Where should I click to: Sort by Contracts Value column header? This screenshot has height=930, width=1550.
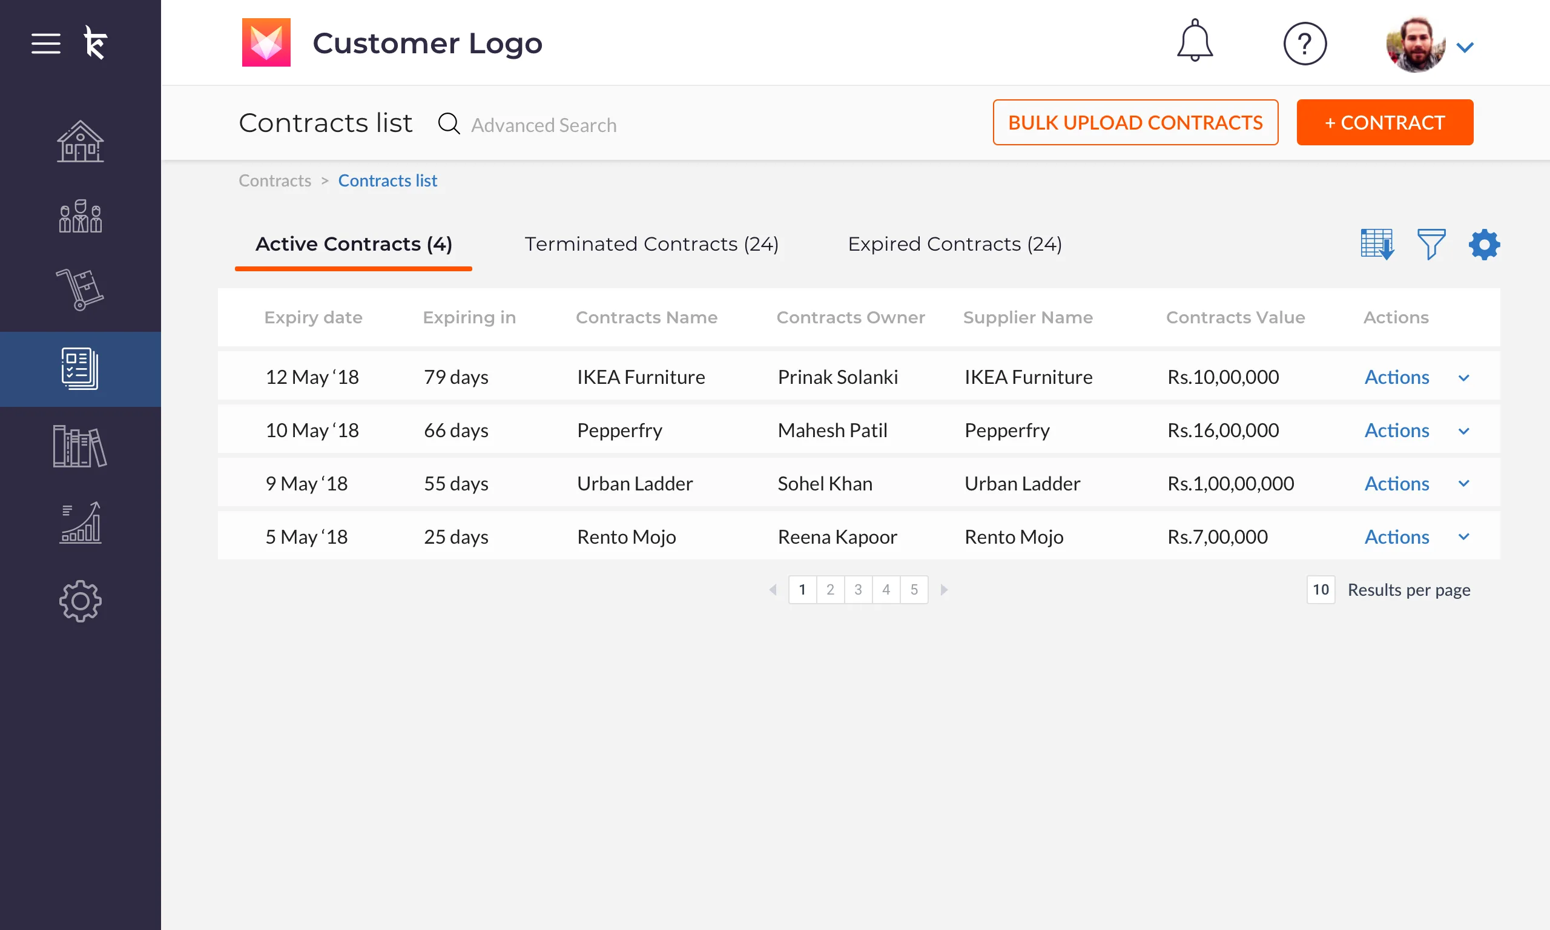coord(1236,318)
